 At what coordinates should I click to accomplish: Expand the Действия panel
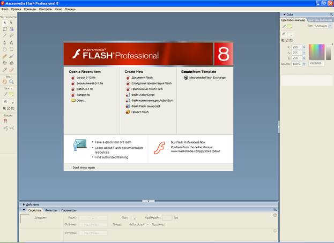point(24,204)
